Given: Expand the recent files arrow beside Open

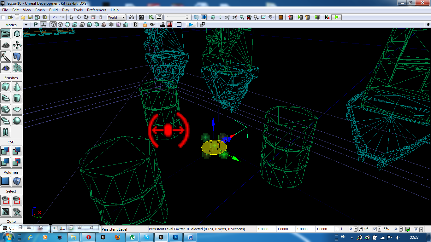Looking at the screenshot, I should tap(17, 17).
